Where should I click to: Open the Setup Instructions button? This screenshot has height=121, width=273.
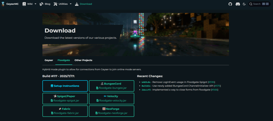coord(65,86)
